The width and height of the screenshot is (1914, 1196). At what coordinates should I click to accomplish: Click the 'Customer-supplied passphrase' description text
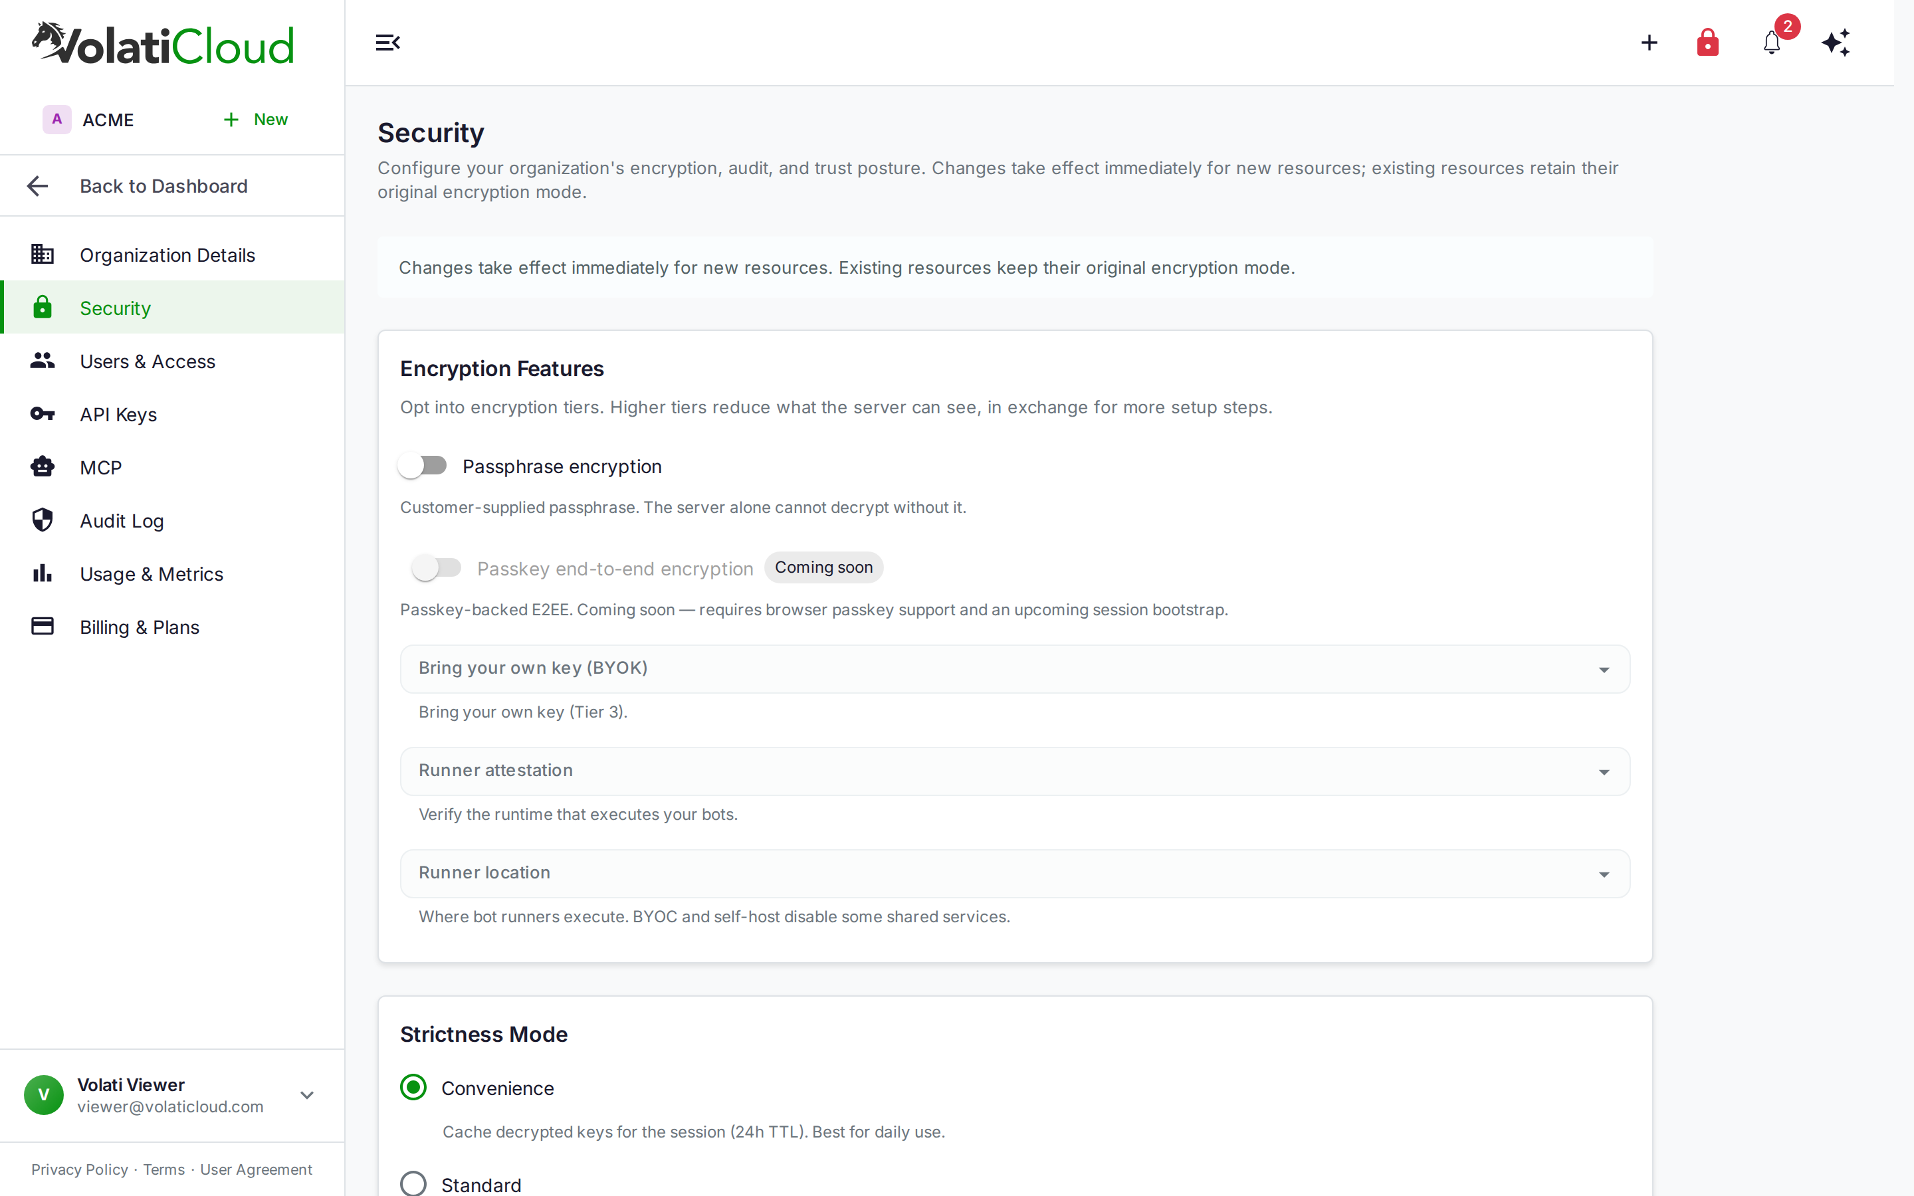(x=683, y=507)
